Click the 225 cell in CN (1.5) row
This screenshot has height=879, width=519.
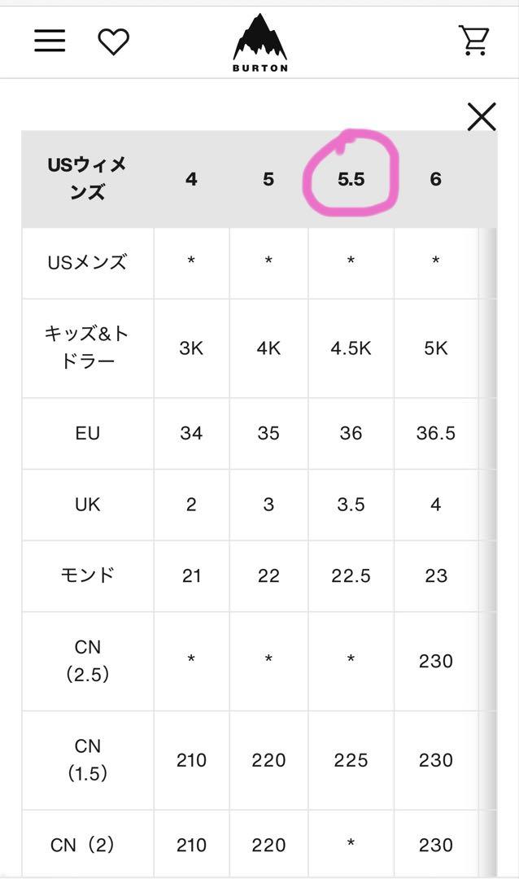[x=351, y=760]
